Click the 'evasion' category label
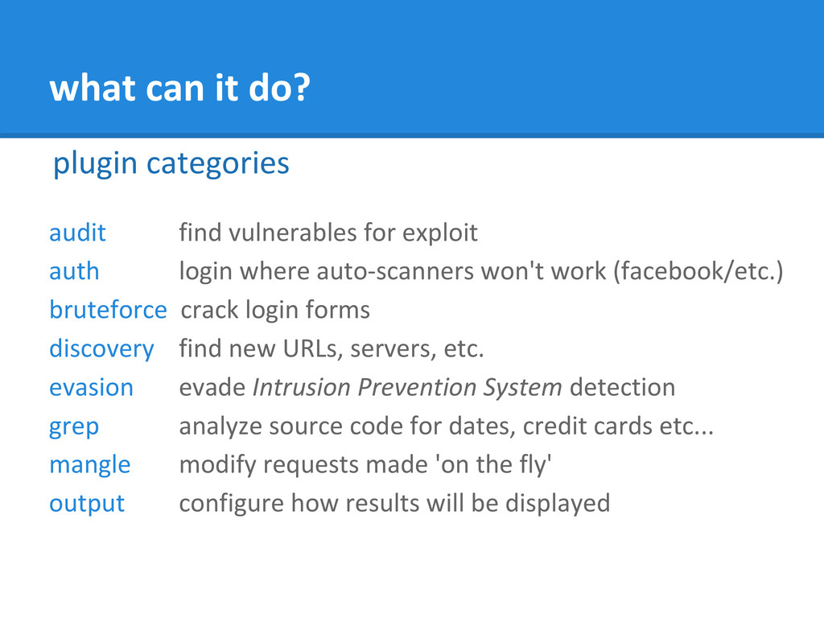This screenshot has height=618, width=824. [x=91, y=388]
